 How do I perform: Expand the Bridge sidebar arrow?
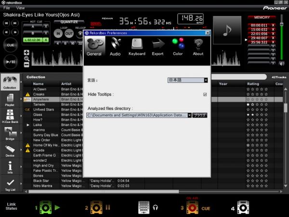coord(21,133)
